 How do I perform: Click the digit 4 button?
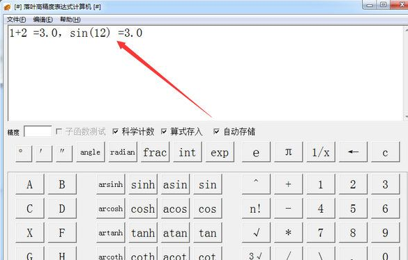pos(321,209)
